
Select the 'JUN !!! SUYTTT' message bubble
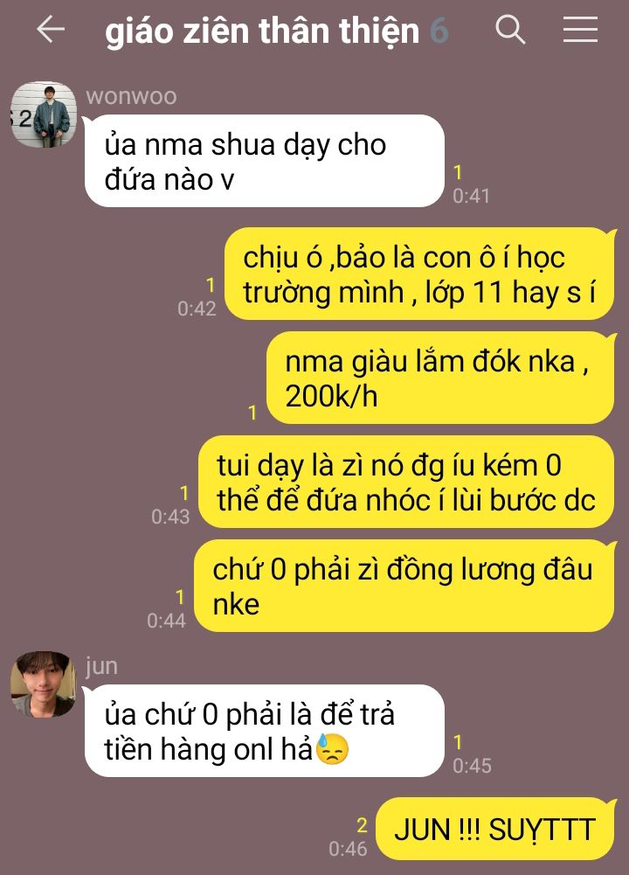tap(495, 829)
